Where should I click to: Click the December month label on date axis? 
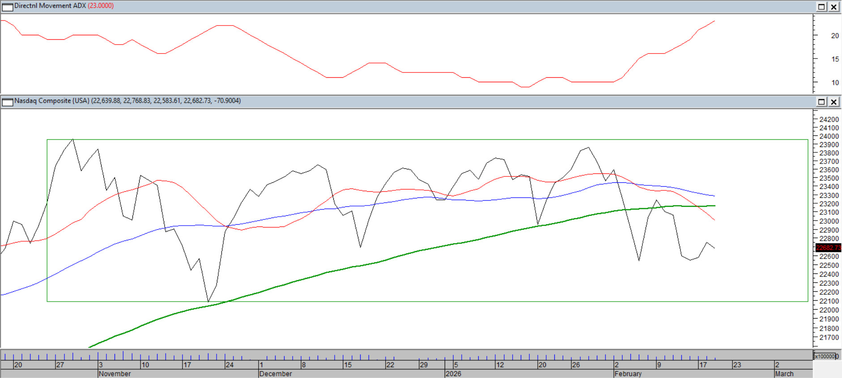[276, 374]
